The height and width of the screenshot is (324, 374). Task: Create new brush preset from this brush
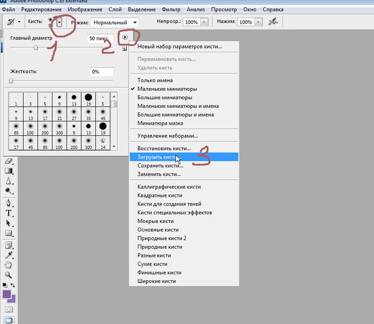pos(124,49)
